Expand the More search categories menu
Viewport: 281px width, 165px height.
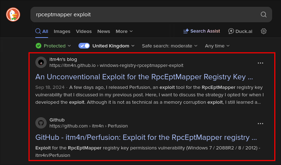click(124, 31)
